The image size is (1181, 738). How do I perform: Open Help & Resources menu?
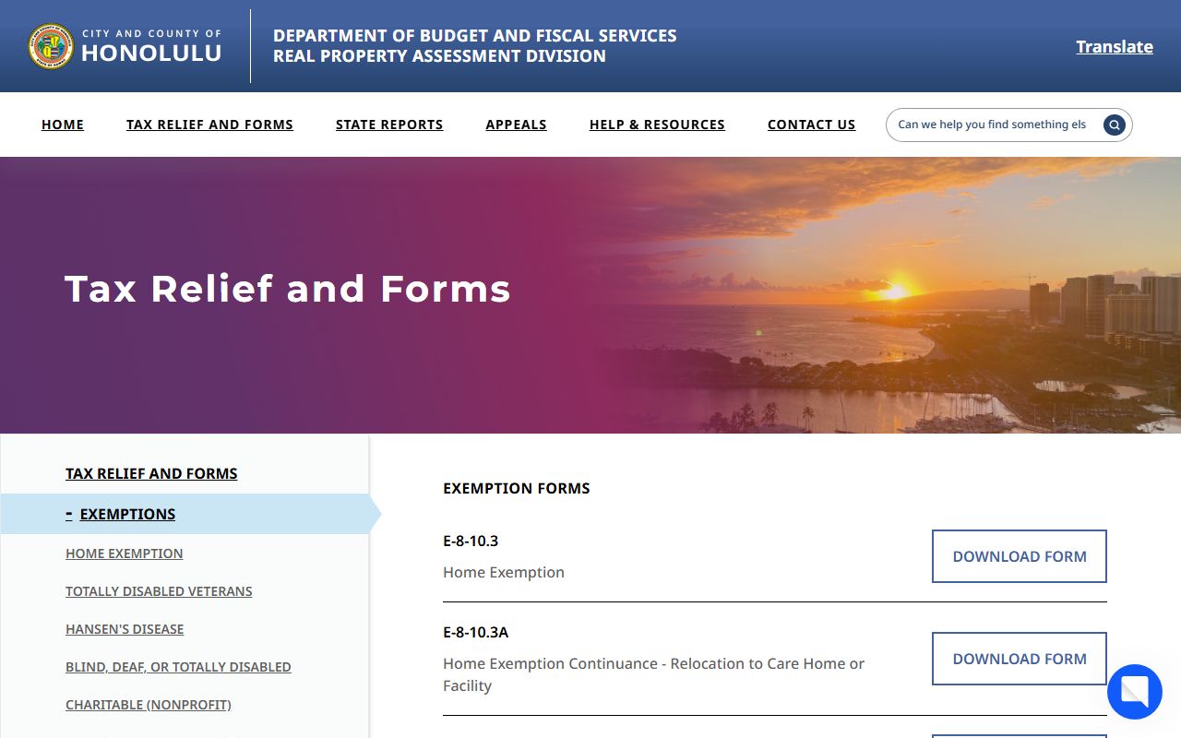[x=657, y=125]
